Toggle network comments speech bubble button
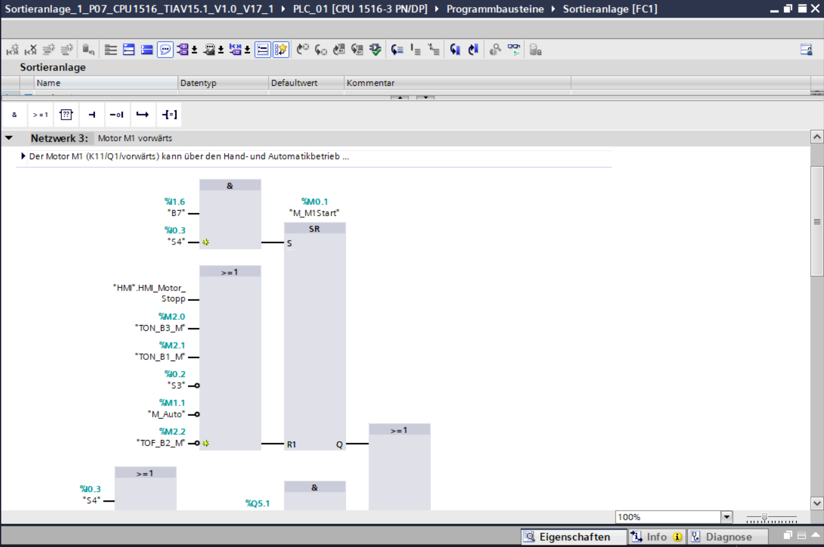Screen dimensions: 824x547 165,50
